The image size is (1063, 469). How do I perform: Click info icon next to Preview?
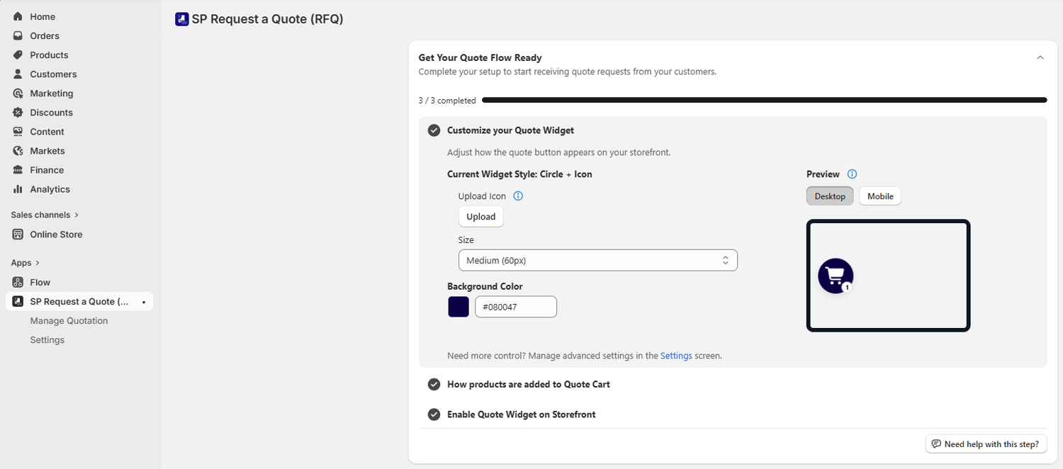coord(853,174)
